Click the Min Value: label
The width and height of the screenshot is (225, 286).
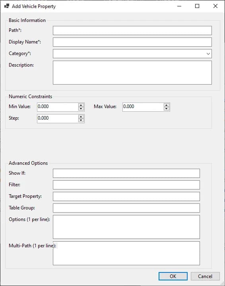(x=19, y=107)
